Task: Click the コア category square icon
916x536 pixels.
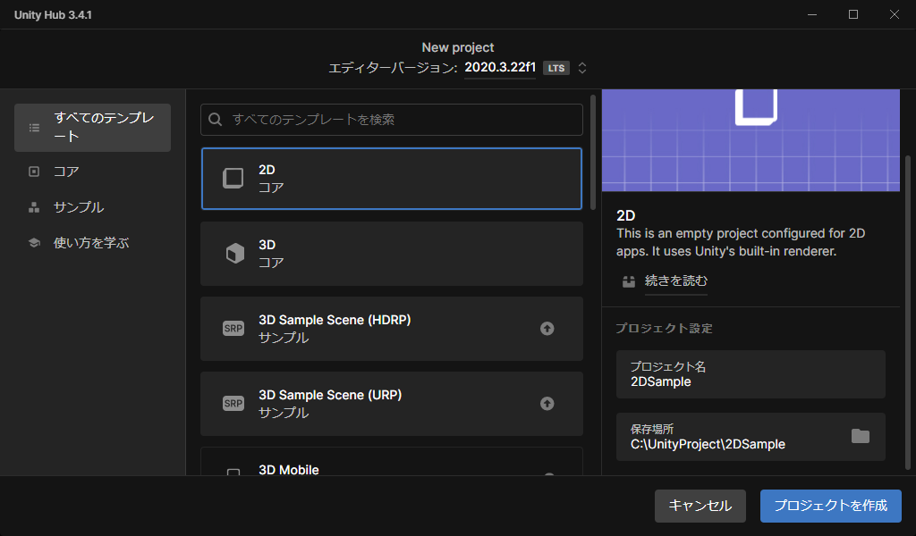Action: tap(34, 172)
